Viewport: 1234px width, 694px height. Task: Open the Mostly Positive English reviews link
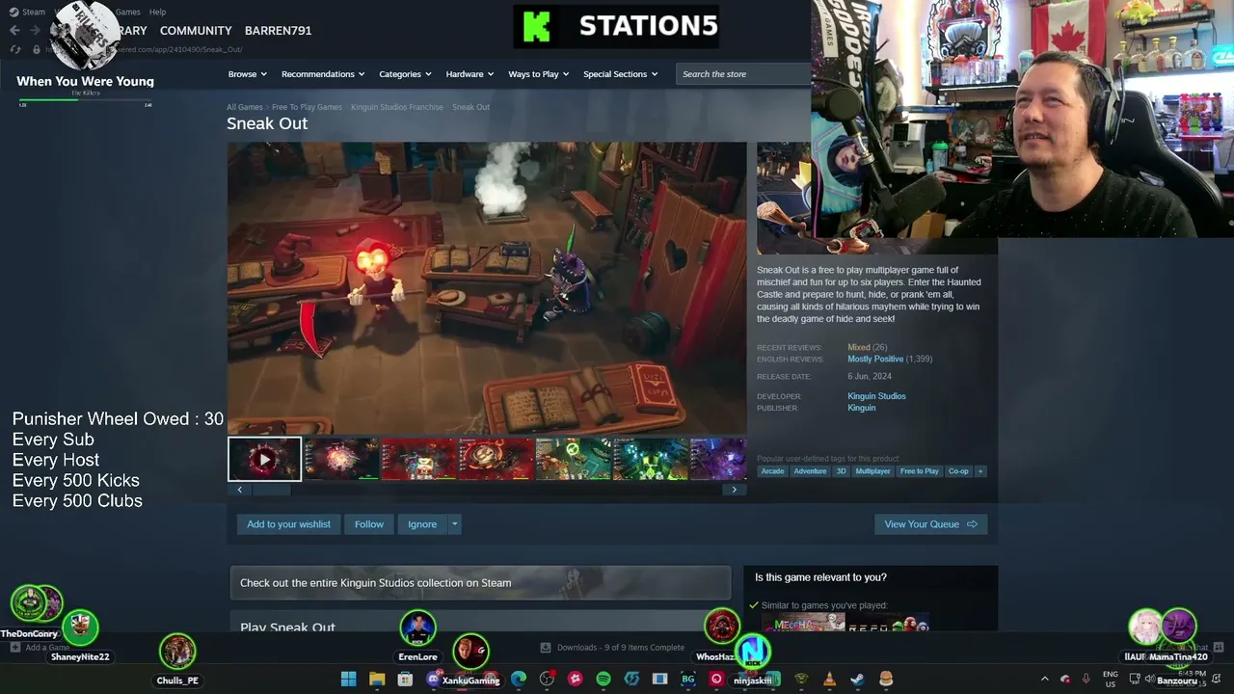tap(875, 359)
